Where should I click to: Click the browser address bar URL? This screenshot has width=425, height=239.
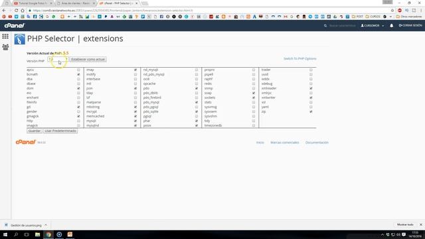pyautogui.click(x=113, y=11)
